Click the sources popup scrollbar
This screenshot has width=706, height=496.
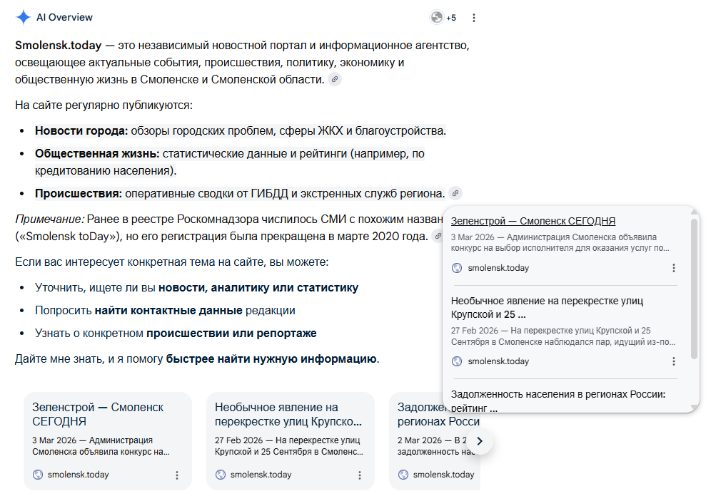[x=694, y=288]
